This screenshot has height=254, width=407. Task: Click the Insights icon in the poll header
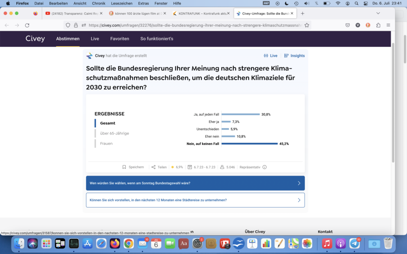(x=286, y=56)
